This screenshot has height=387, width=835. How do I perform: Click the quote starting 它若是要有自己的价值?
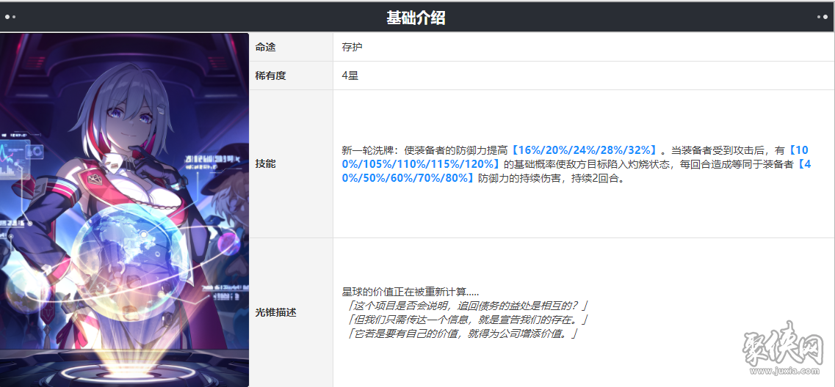click(462, 333)
